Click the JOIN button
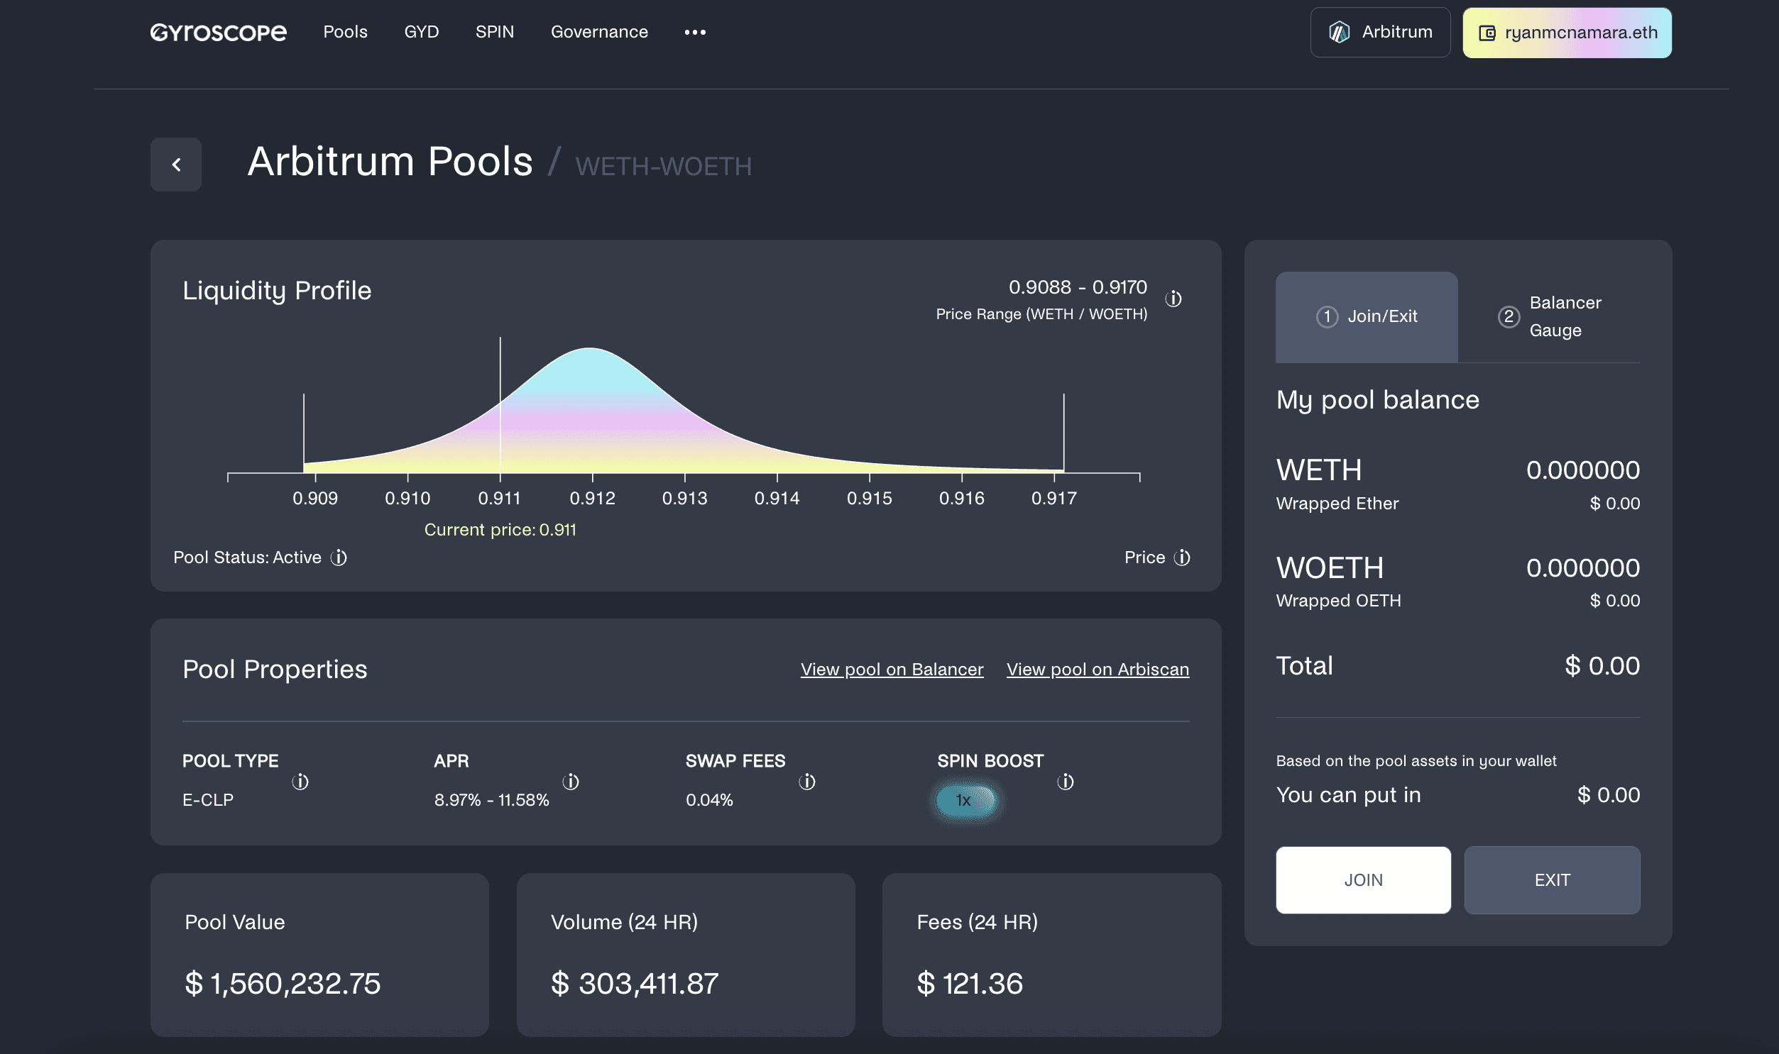Image resolution: width=1779 pixels, height=1054 pixels. [1363, 880]
